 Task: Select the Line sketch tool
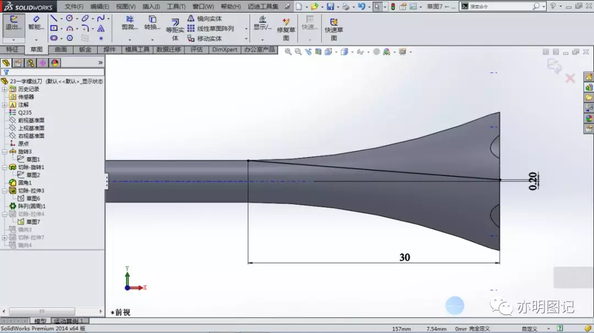[x=53, y=18]
